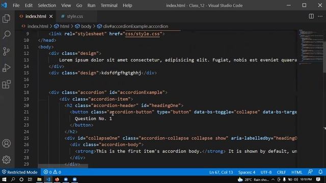326x183 pixels.
Task: Click the vertical scrollbar thumb in editor
Action: pos(324,57)
